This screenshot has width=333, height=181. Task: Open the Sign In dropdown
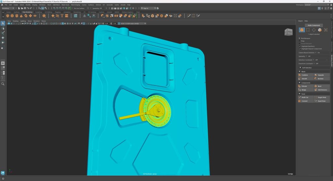(148, 8)
